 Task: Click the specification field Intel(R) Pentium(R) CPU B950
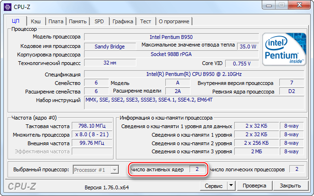(x=194, y=74)
